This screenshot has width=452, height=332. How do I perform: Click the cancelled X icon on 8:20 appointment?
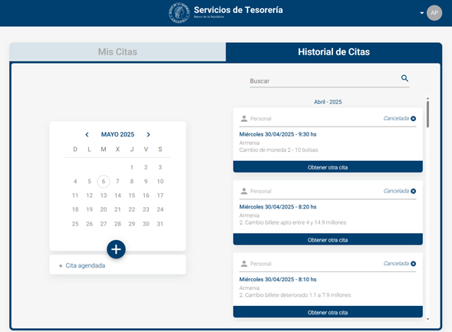pos(413,191)
